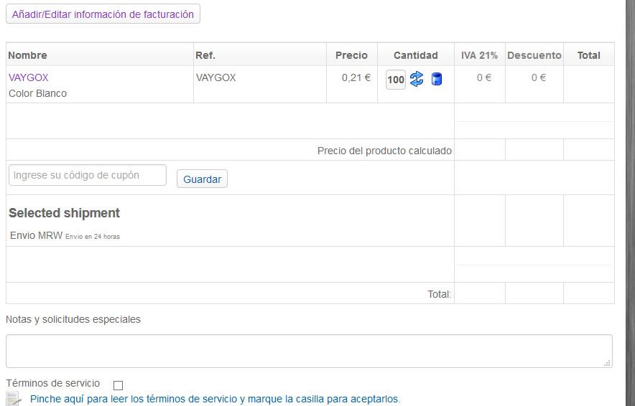This screenshot has width=635, height=406.
Task: Open the link to read términos de servicio
Action: [215, 399]
